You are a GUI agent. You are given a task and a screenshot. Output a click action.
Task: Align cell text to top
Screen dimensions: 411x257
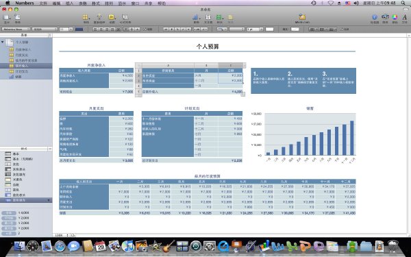[x=126, y=29]
